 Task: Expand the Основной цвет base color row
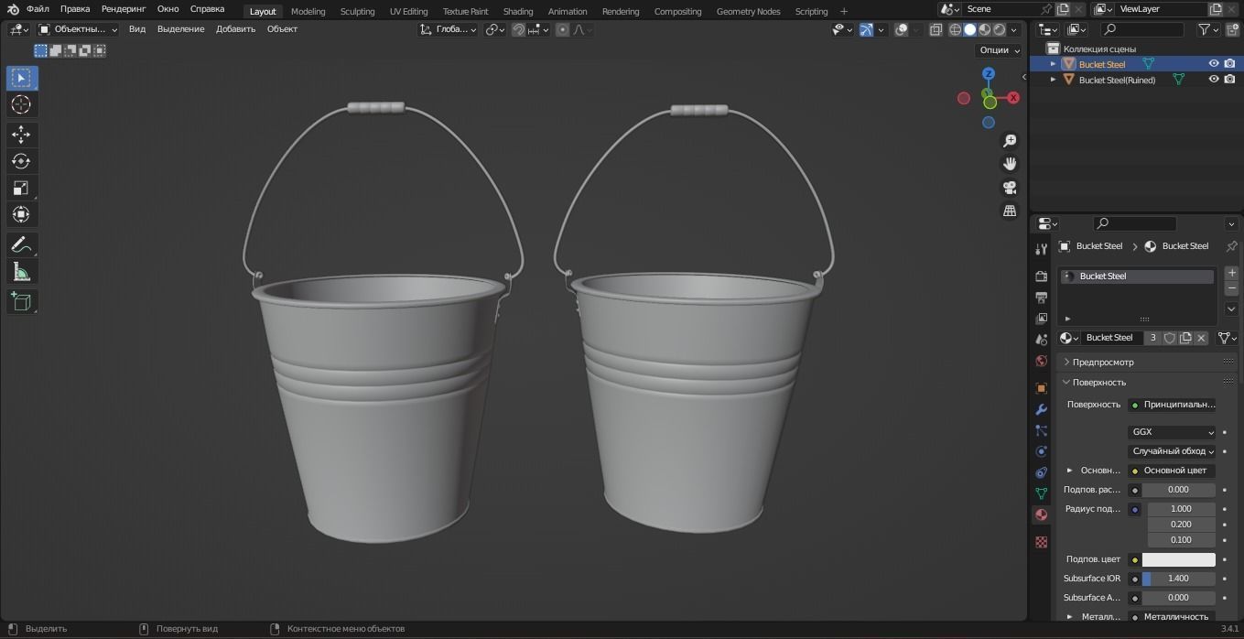[1069, 471]
